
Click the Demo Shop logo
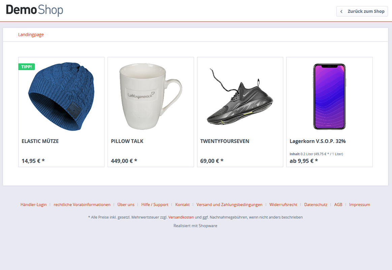pyautogui.click(x=34, y=10)
